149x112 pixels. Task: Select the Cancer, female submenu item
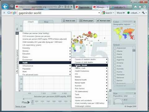click(90, 65)
